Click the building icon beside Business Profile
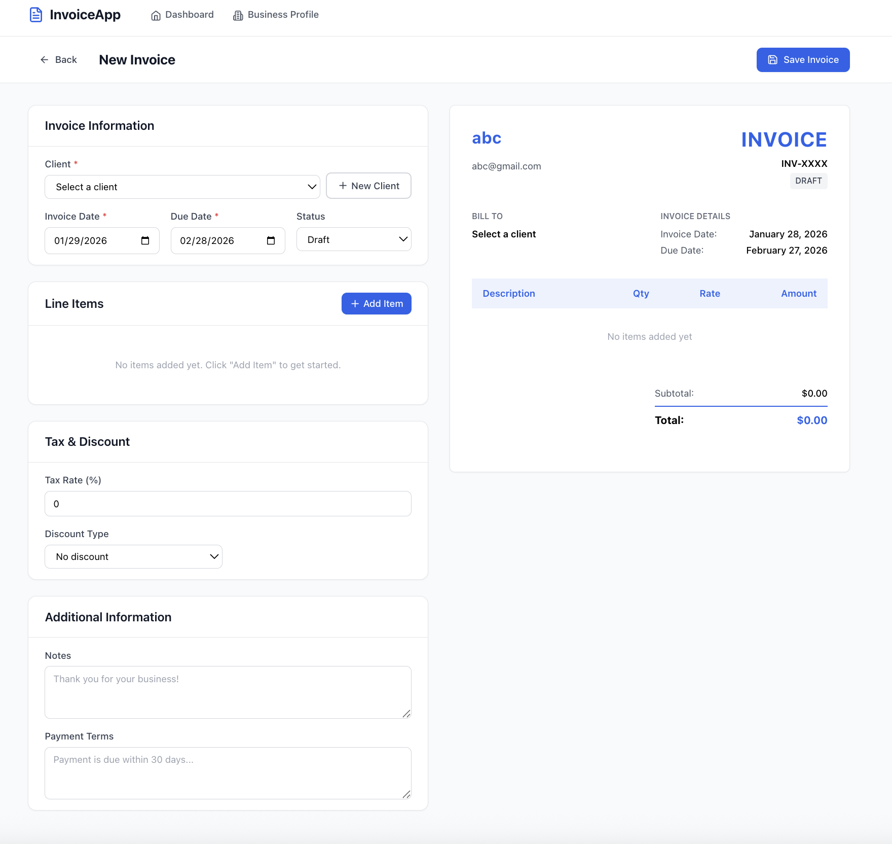 (x=237, y=15)
